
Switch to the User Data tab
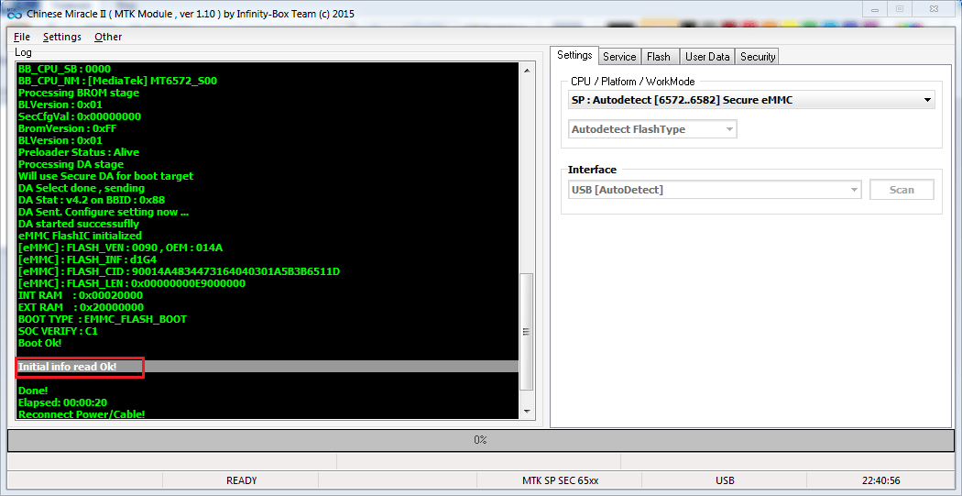706,57
